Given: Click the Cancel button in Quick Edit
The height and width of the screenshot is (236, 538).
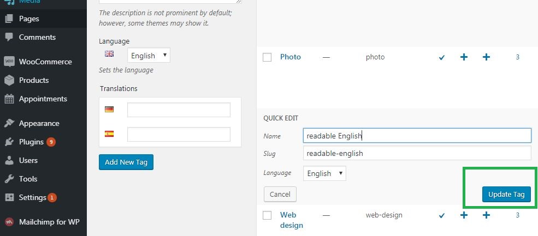Looking at the screenshot, I should [x=280, y=194].
